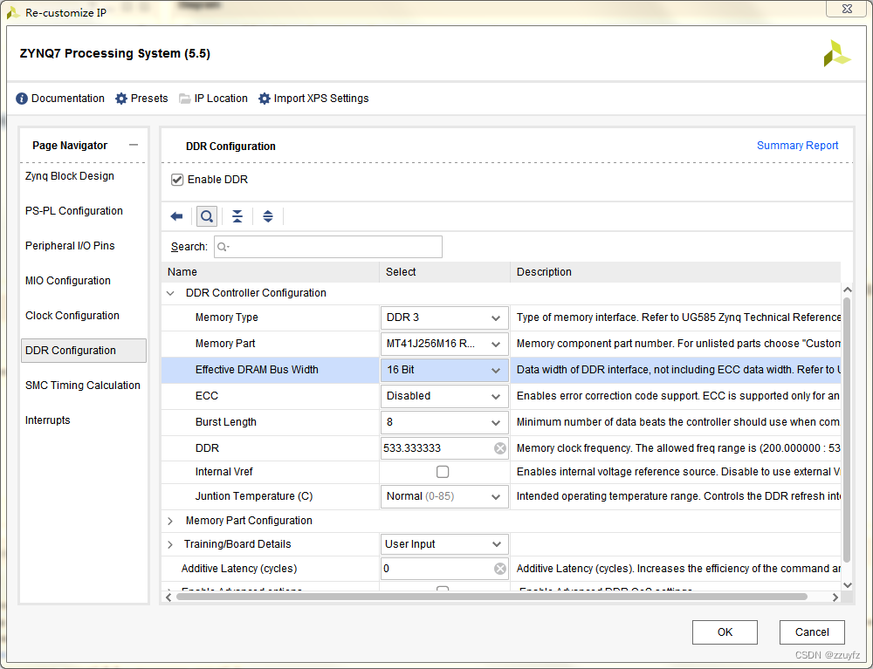Image resolution: width=873 pixels, height=669 pixels.
Task: Open the Juntion Temperature dropdown
Action: click(444, 496)
